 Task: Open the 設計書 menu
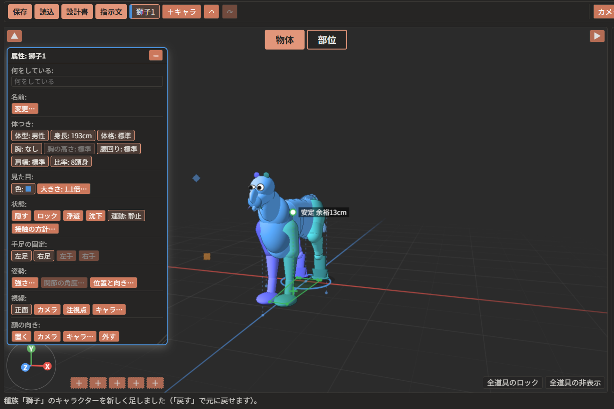tap(77, 12)
